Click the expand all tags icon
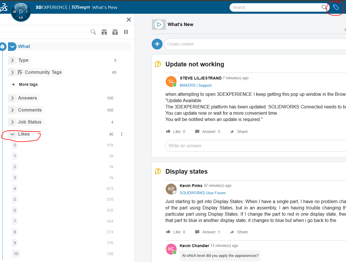Screen dimensions: 346x262 [115, 32]
